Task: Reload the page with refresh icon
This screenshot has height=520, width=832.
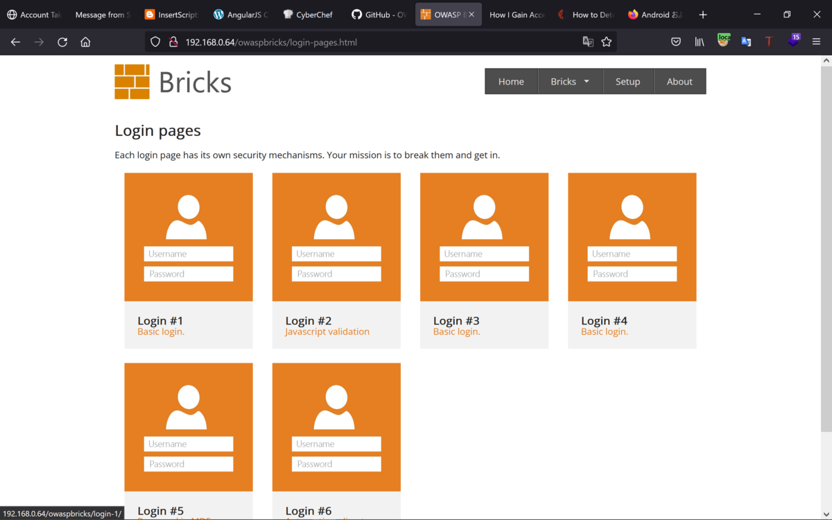Action: pos(62,42)
